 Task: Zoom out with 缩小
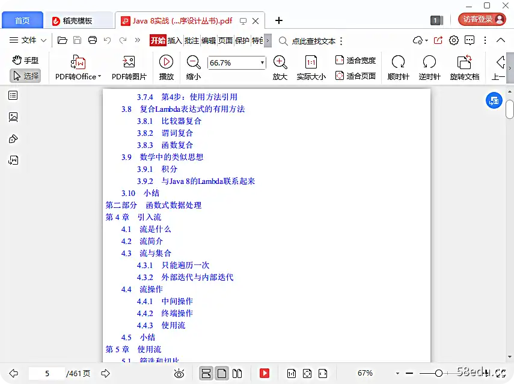194,68
